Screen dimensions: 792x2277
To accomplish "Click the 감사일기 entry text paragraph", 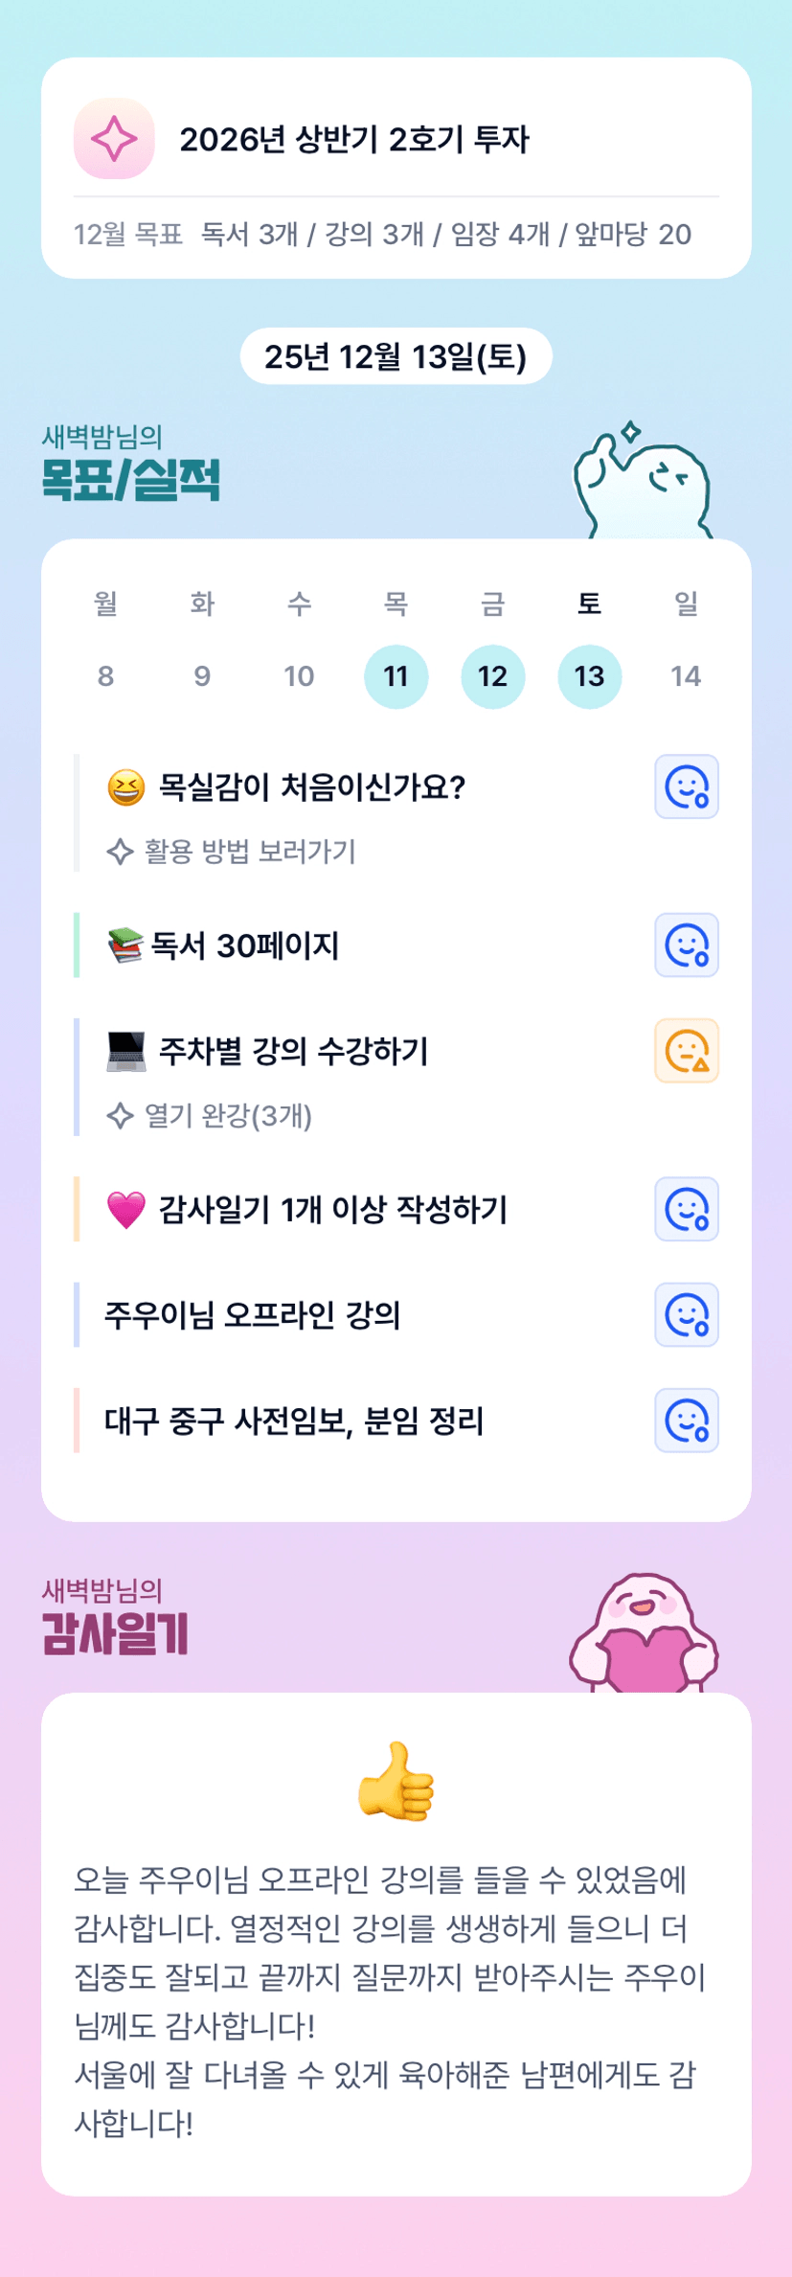I will pyautogui.click(x=388, y=2001).
